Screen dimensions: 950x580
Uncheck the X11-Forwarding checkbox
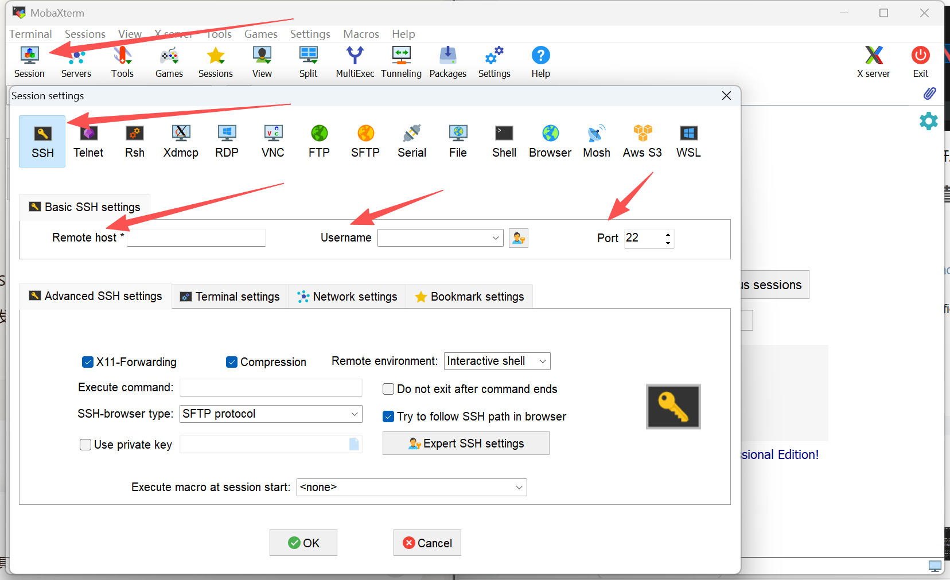coord(88,362)
